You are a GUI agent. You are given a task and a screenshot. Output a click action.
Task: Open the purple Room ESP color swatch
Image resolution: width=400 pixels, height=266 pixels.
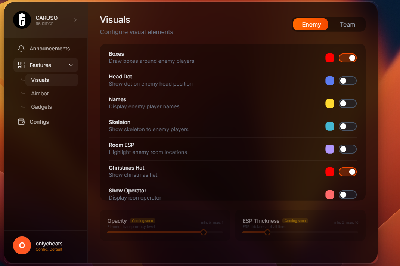click(x=330, y=149)
